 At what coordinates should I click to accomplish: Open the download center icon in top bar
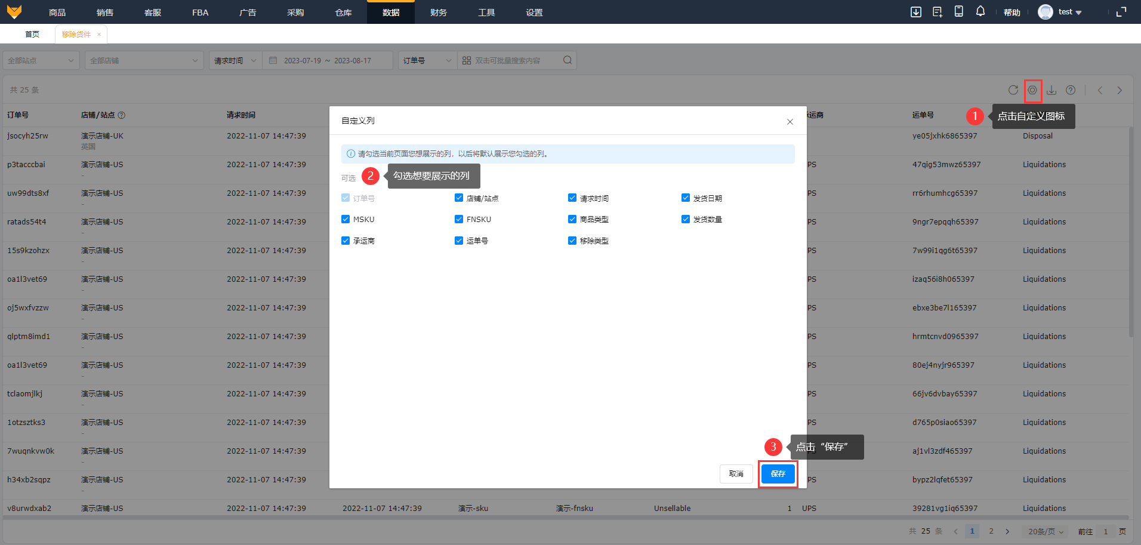point(916,12)
